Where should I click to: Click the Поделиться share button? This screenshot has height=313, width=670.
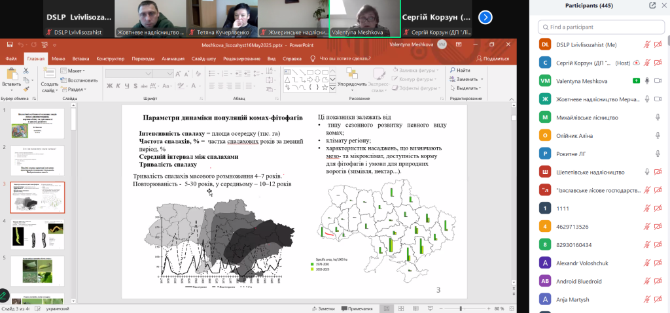coord(492,58)
